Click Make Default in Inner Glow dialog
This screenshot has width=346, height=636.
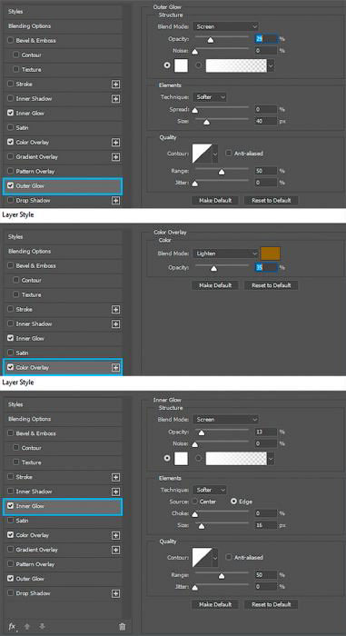(x=215, y=604)
